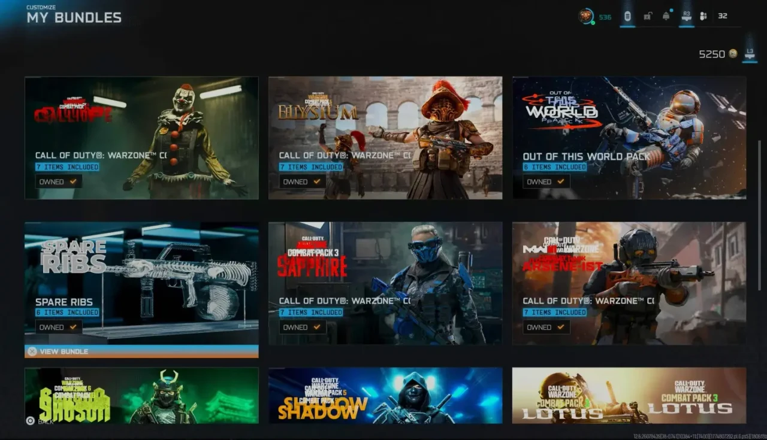Open the player profile avatar icon
The height and width of the screenshot is (440, 767).
(x=585, y=16)
